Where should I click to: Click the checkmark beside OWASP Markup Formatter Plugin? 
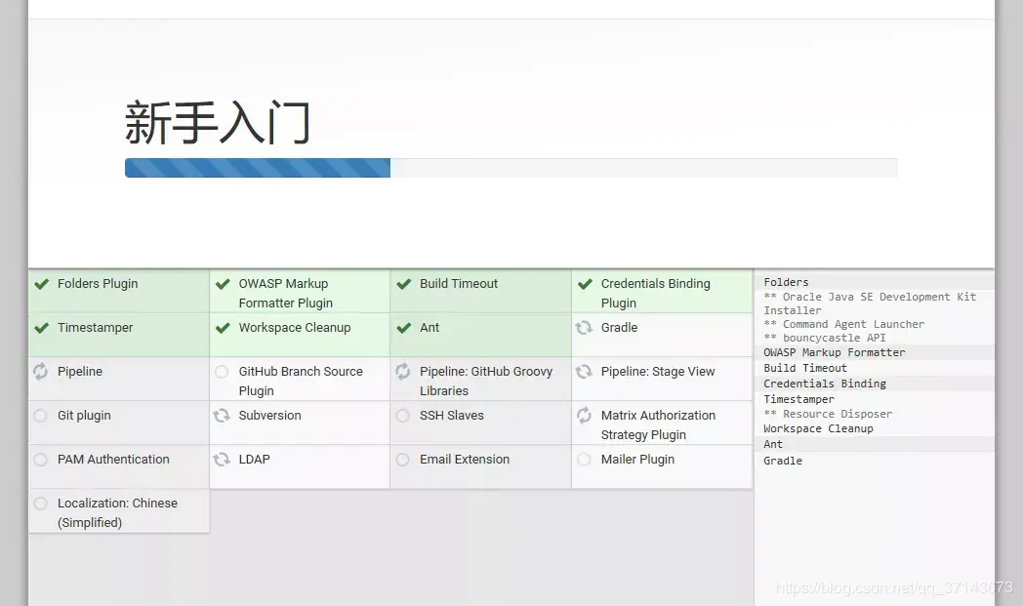(x=223, y=284)
